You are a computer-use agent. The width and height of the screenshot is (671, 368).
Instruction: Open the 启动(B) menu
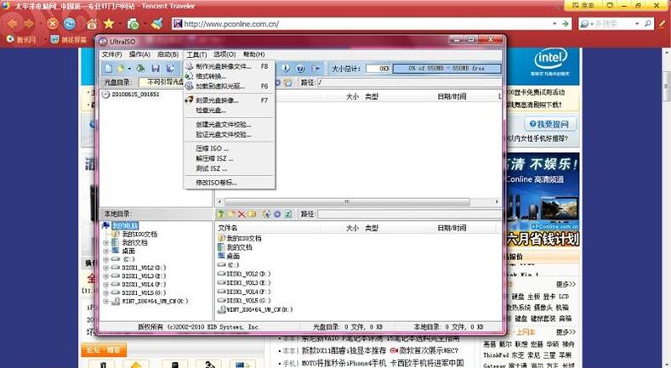[168, 54]
